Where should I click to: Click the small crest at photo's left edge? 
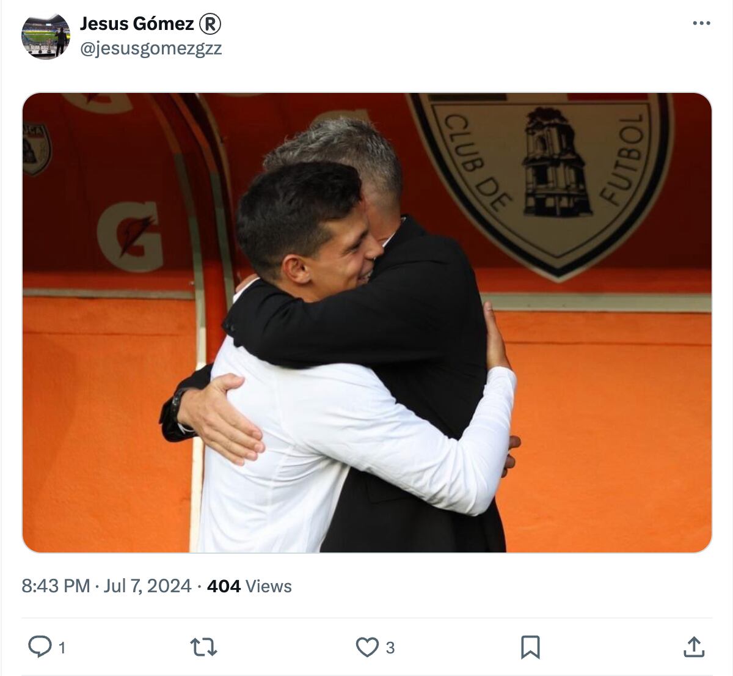coord(35,149)
